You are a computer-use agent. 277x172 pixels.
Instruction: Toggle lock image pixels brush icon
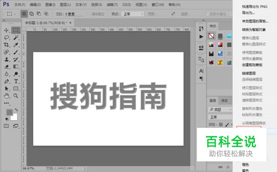point(227,124)
